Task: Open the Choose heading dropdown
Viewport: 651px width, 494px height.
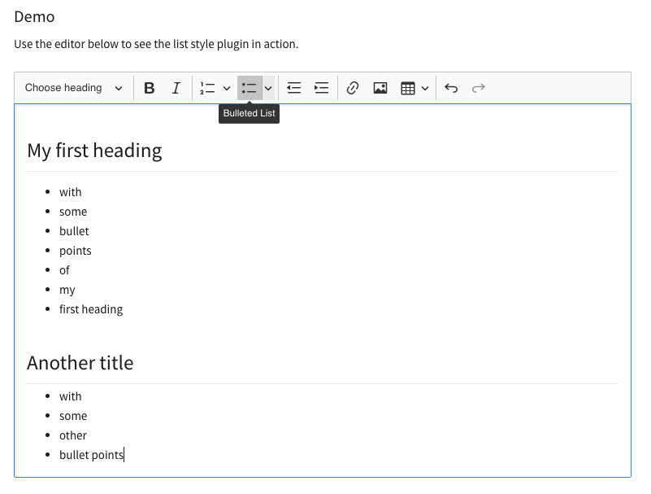Action: 73,88
